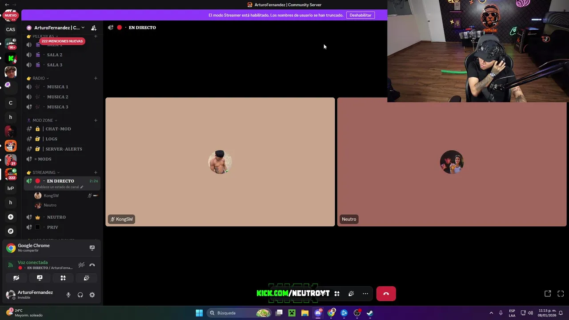
Task: Click KongSW video tile
Action: click(220, 162)
